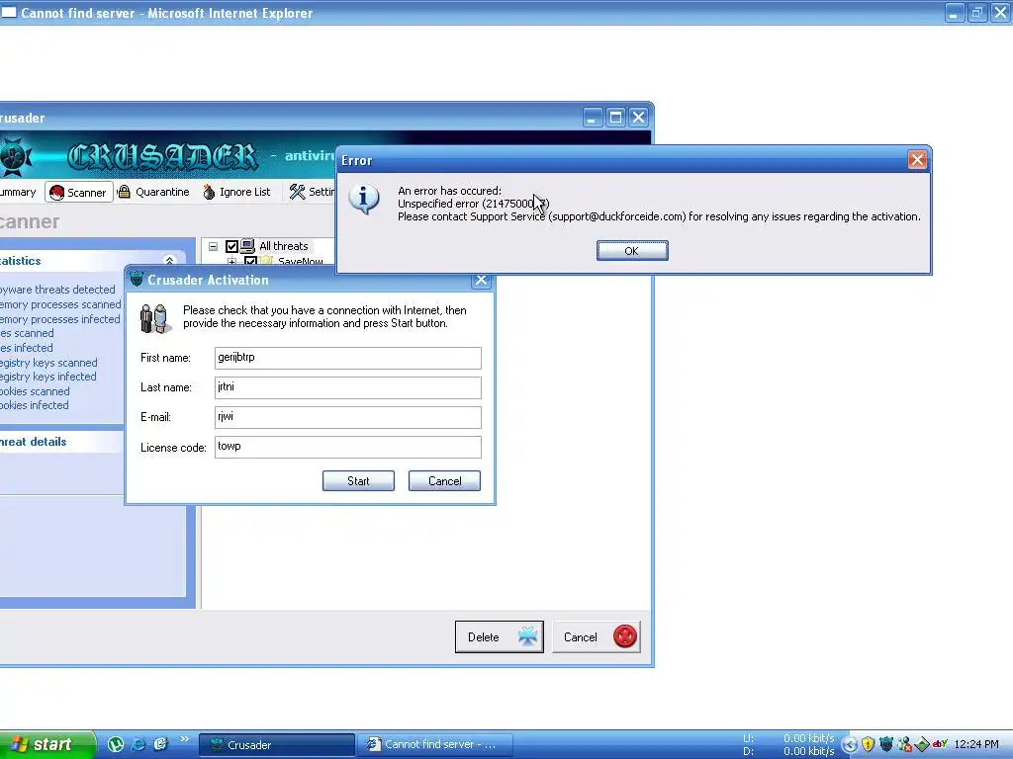The width and height of the screenshot is (1013, 759).
Task: Minimize the Internet Explorer window
Action: pyautogui.click(x=955, y=12)
